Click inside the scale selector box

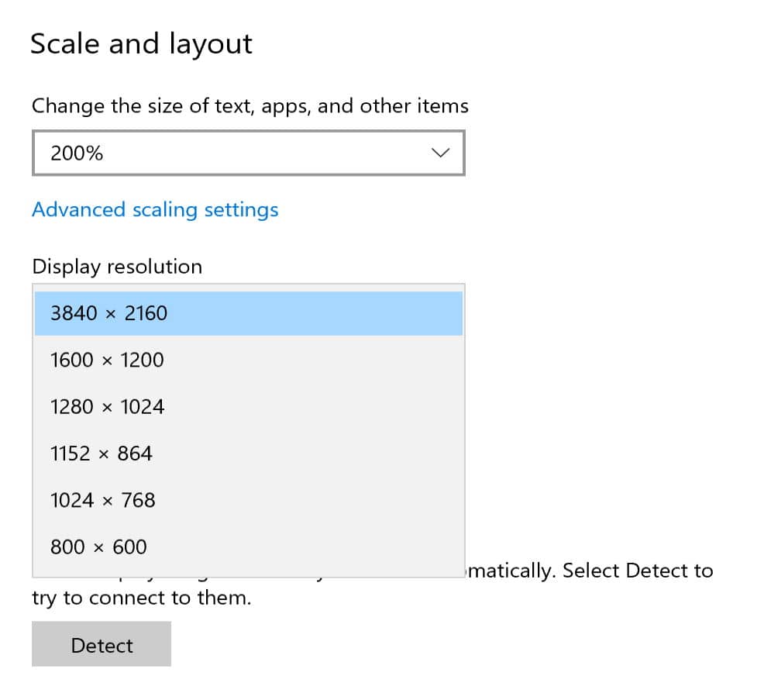click(248, 153)
